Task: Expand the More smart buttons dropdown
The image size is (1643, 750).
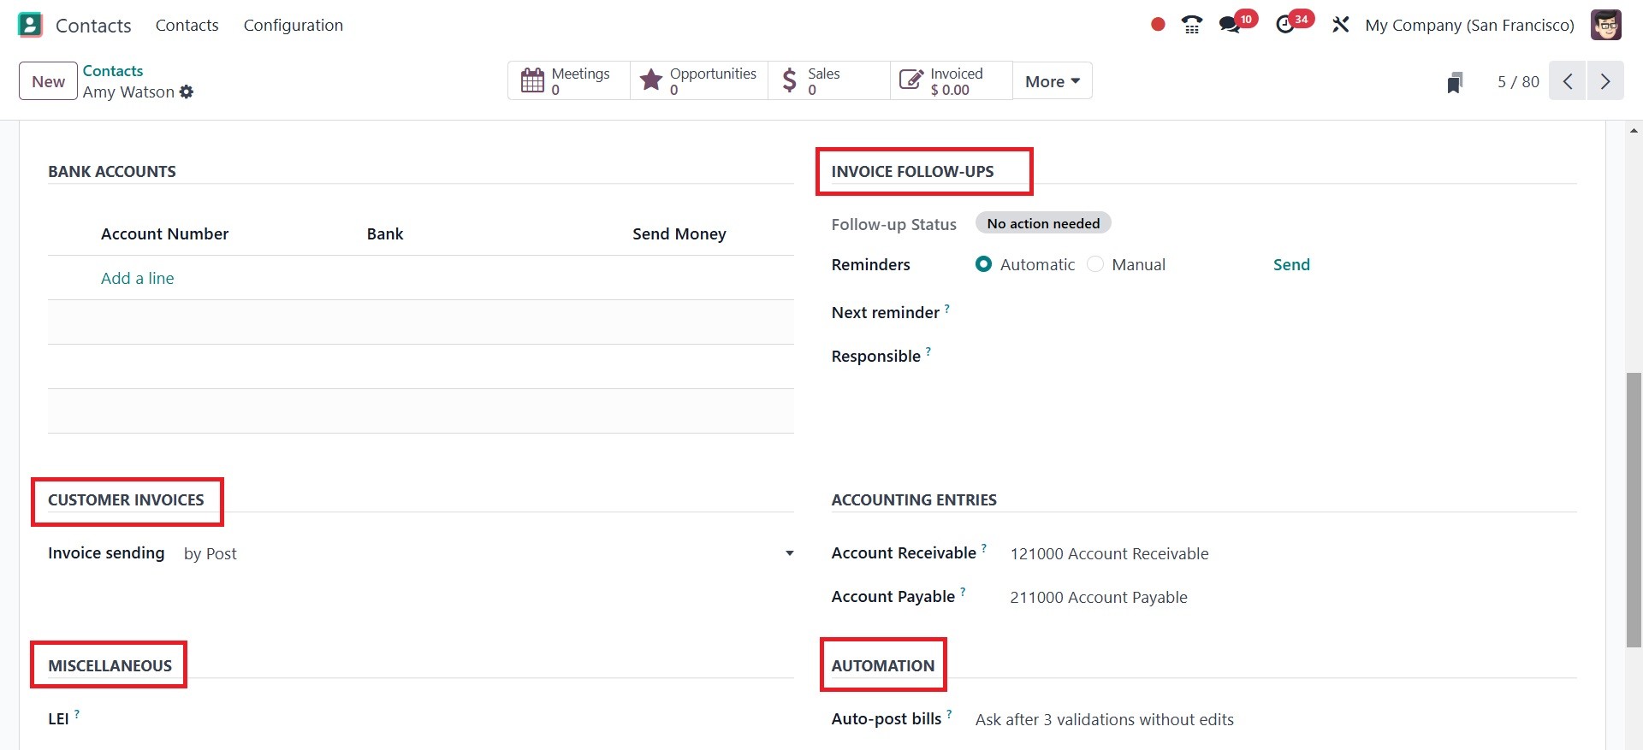Action: (1053, 81)
